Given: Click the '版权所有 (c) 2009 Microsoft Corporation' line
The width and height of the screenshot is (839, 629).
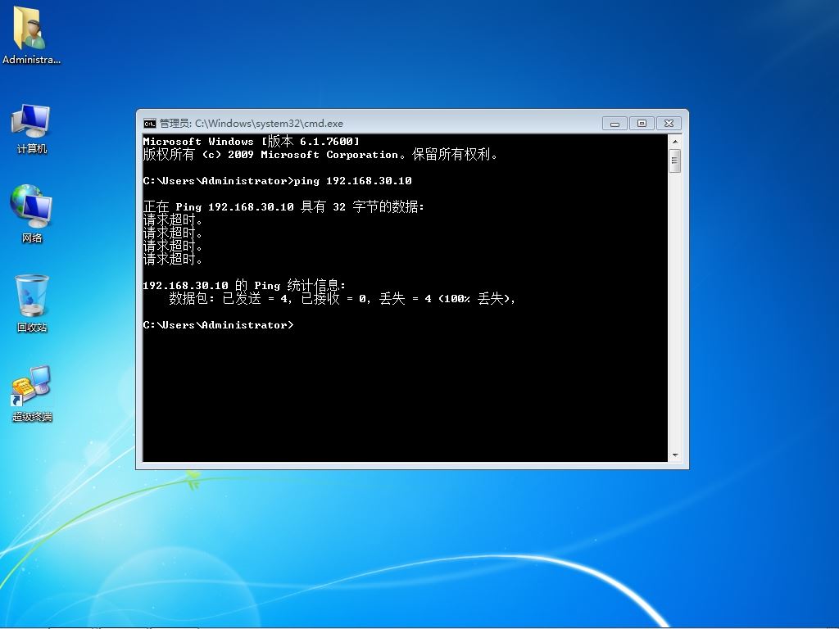Looking at the screenshot, I should tap(320, 155).
